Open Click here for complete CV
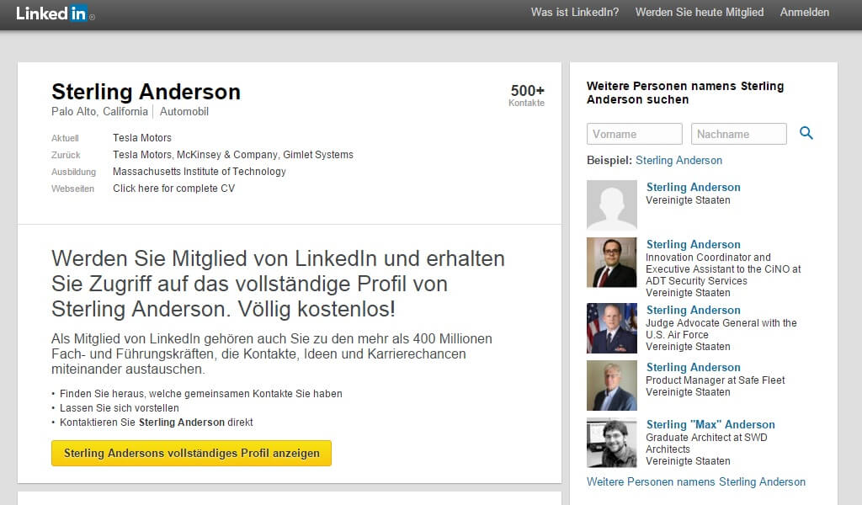The height and width of the screenshot is (505, 862). click(x=173, y=189)
